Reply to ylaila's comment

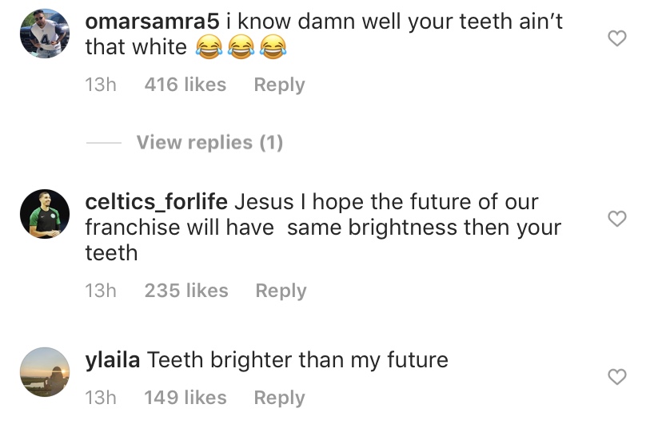click(x=279, y=398)
